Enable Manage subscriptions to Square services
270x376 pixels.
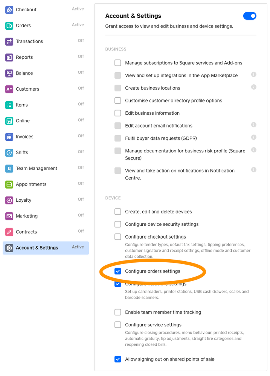(x=118, y=63)
